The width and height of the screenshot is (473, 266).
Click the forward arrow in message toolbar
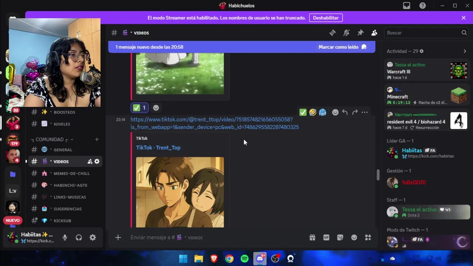(x=355, y=112)
